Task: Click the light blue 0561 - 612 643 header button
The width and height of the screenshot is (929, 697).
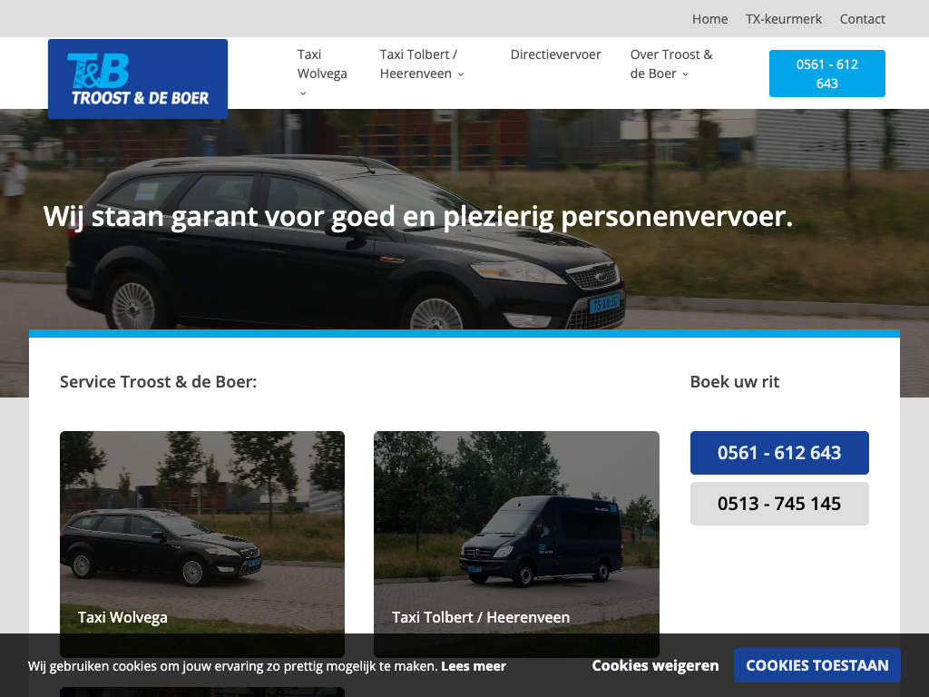Action: coord(827,74)
